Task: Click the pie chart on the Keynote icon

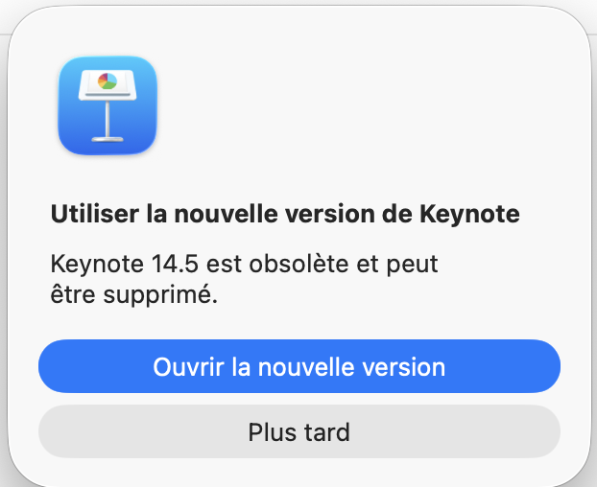Action: 107,81
